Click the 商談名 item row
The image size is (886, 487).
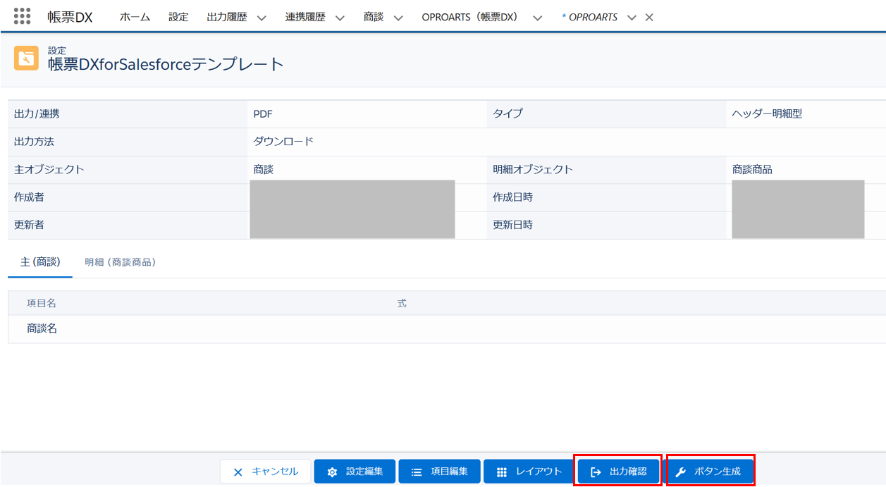click(x=42, y=328)
